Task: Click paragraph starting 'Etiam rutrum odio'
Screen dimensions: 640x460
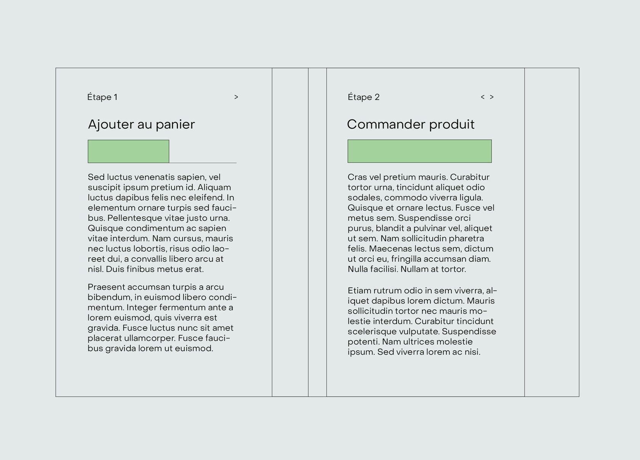Action: pyautogui.click(x=422, y=321)
